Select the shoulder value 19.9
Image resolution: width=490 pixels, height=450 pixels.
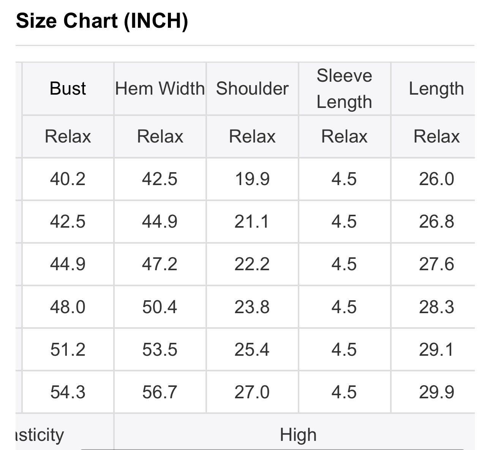(252, 179)
